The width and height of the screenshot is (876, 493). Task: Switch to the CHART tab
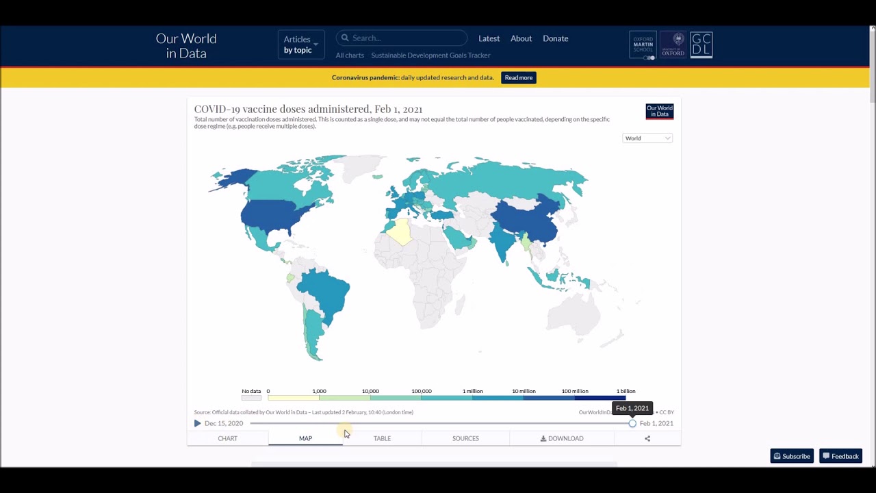pos(227,438)
